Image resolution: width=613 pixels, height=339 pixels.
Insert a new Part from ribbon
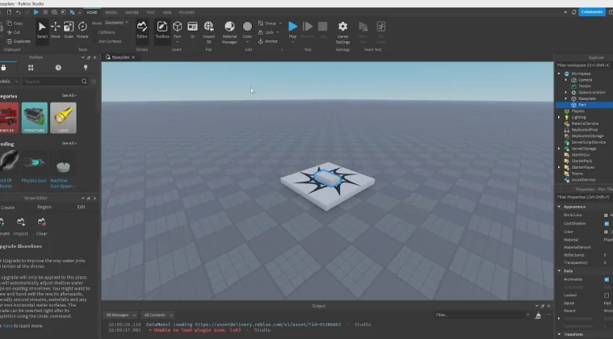(x=177, y=30)
